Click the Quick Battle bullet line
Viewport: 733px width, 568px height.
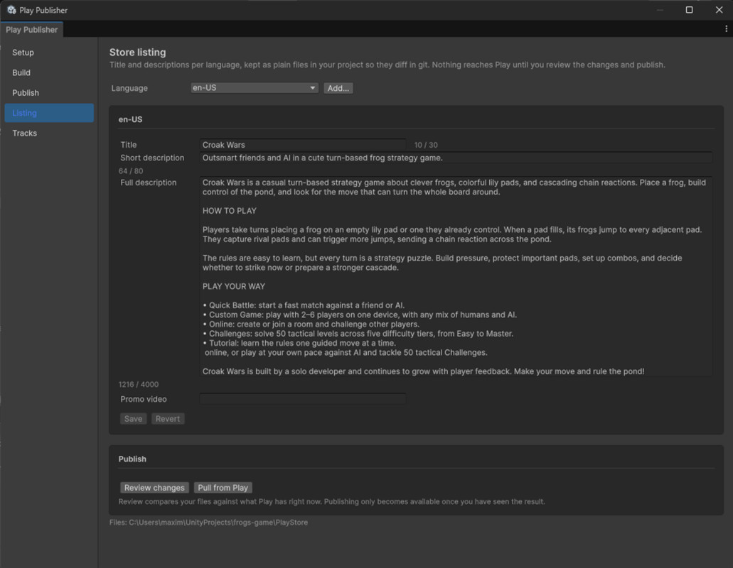coord(304,305)
